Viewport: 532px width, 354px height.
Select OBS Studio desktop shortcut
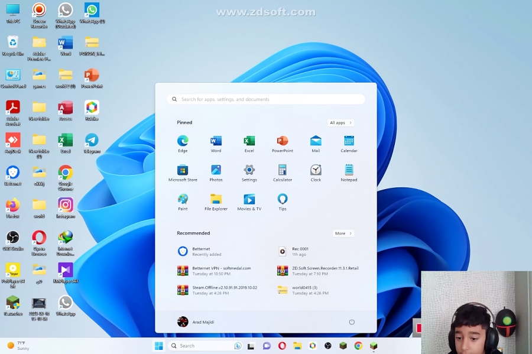13,241
